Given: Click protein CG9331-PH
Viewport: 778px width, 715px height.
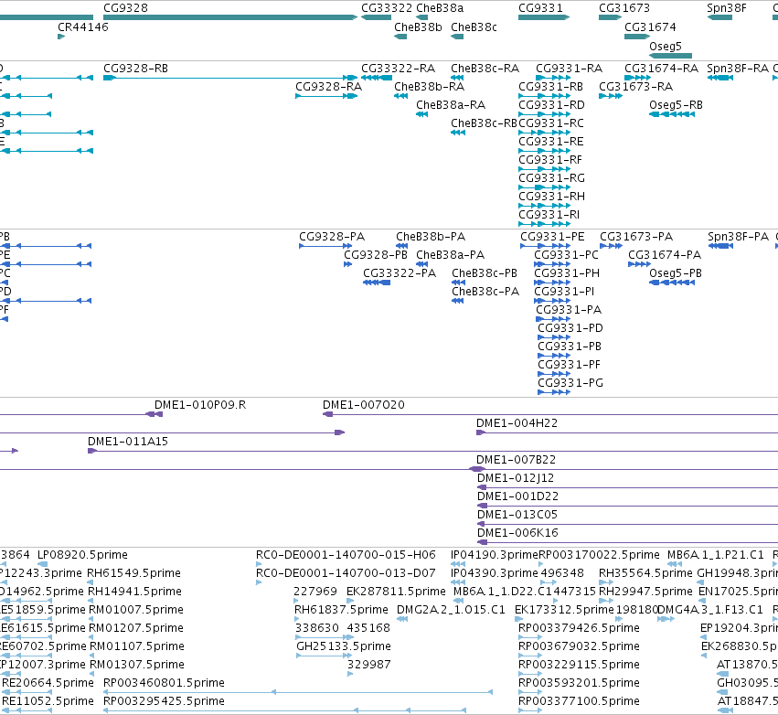Looking at the screenshot, I should (x=552, y=283).
